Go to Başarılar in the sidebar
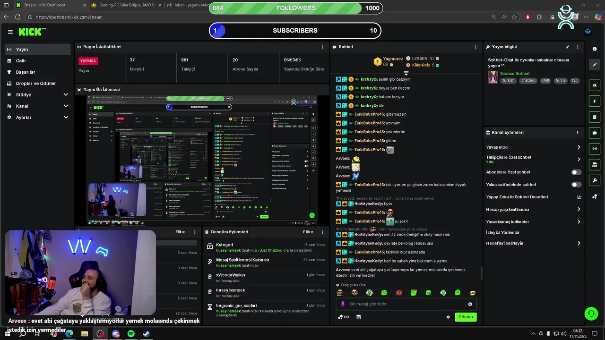The image size is (605, 340). coord(37,72)
